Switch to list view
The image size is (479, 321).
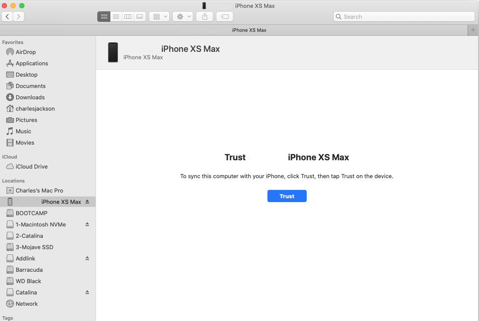pyautogui.click(x=116, y=17)
